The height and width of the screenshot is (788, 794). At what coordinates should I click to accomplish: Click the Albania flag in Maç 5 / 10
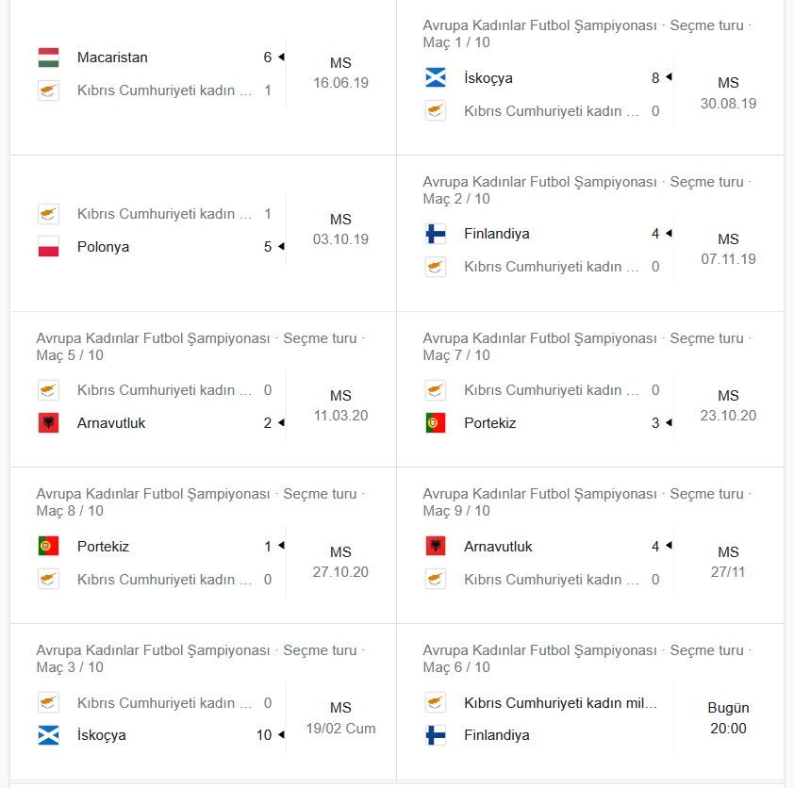(49, 423)
